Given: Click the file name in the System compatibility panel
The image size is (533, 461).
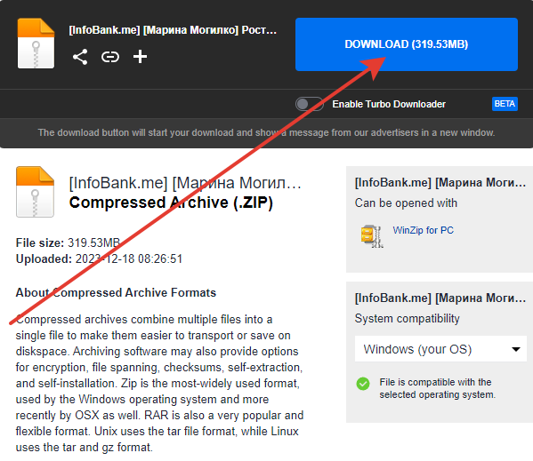Looking at the screenshot, I should click(440, 298).
